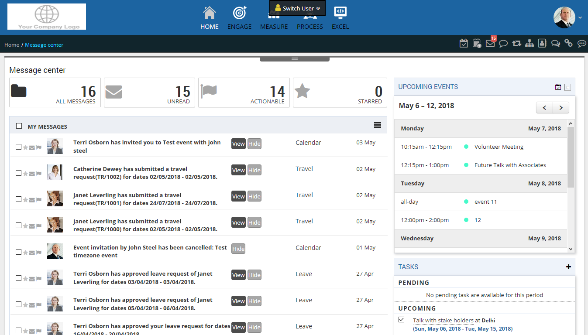
Task: Click calendar icon in Upcoming Events header
Action: pos(558,87)
